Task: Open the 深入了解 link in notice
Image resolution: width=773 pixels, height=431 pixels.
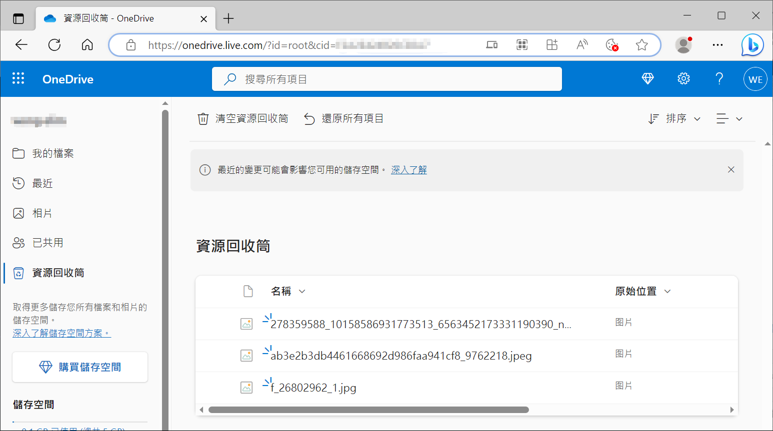Action: pos(409,170)
